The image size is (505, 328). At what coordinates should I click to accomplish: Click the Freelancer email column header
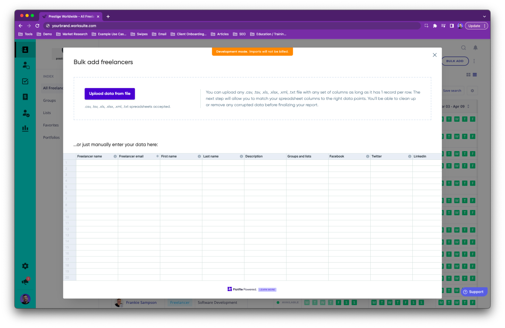click(131, 156)
